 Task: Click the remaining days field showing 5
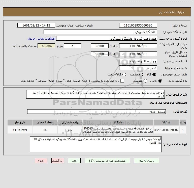click(x=73, y=46)
